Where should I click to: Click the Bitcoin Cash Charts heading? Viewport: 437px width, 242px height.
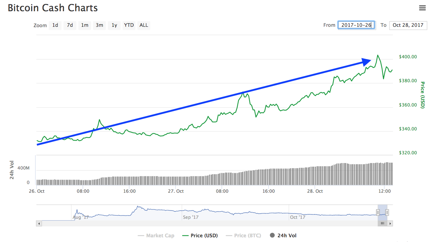[53, 8]
